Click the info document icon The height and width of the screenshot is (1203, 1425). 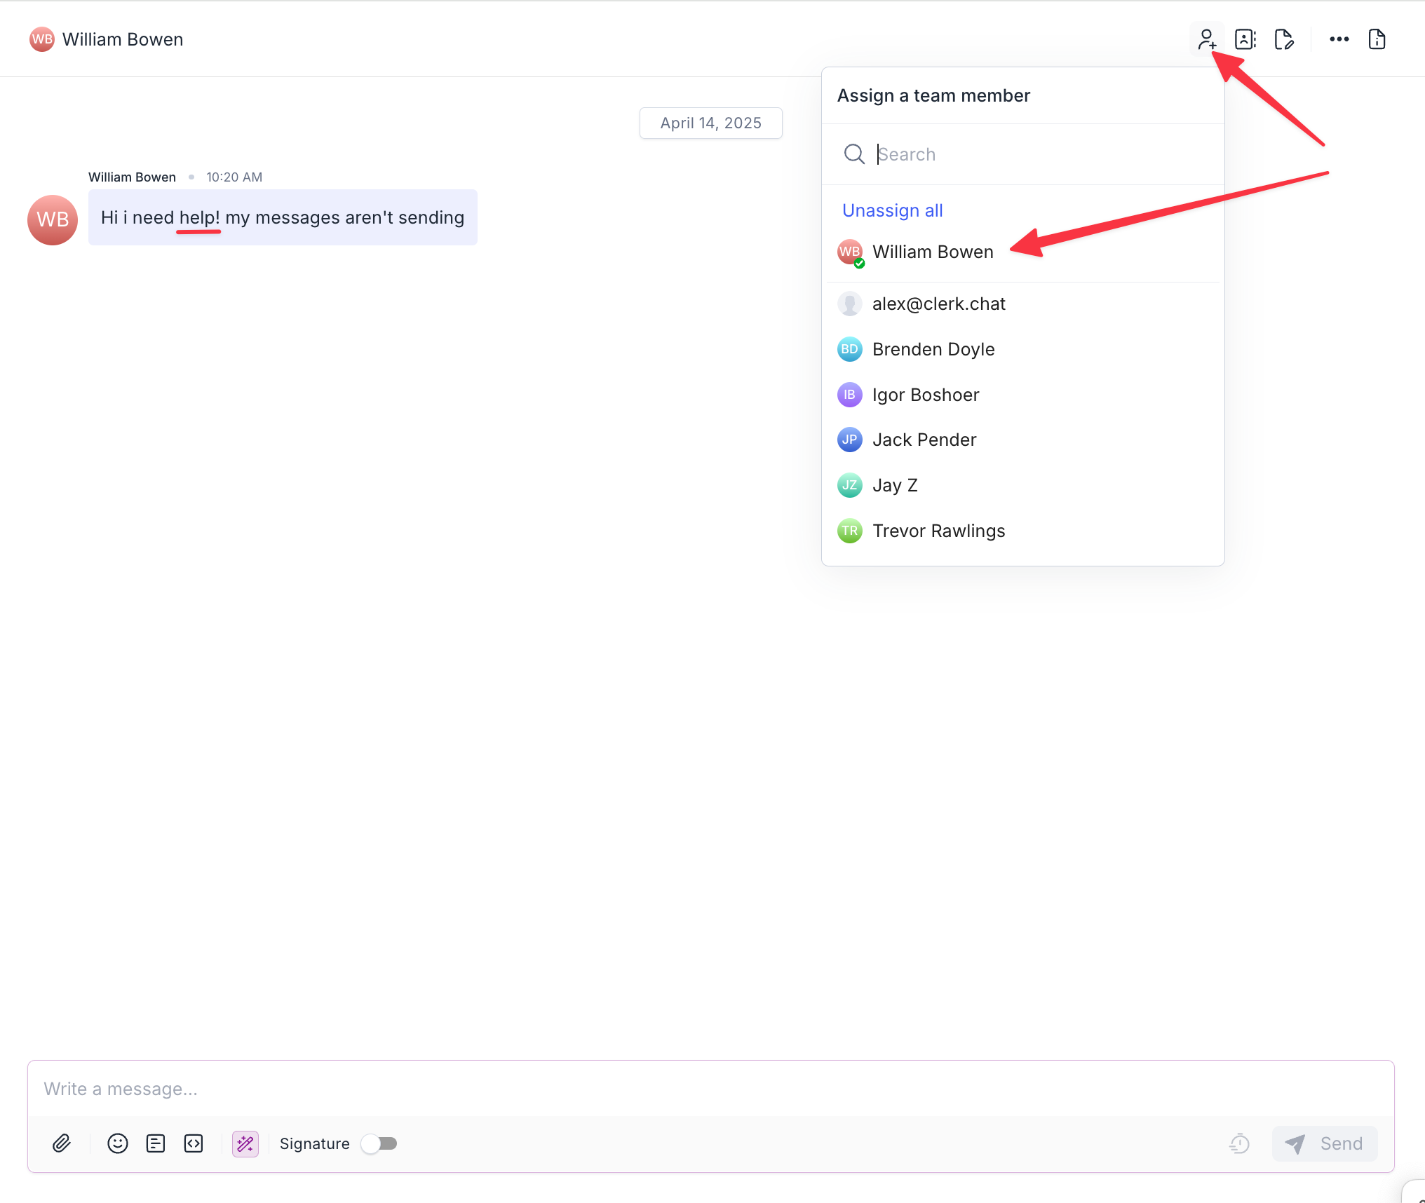1377,39
